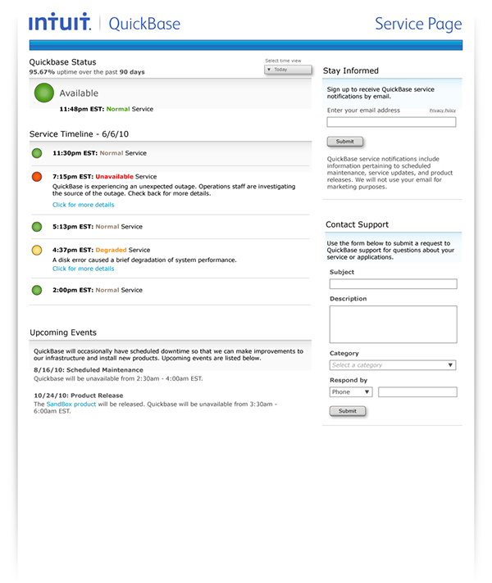This screenshot has height=583, width=492.
Task: Open the SandBox product link
Action: [x=71, y=404]
